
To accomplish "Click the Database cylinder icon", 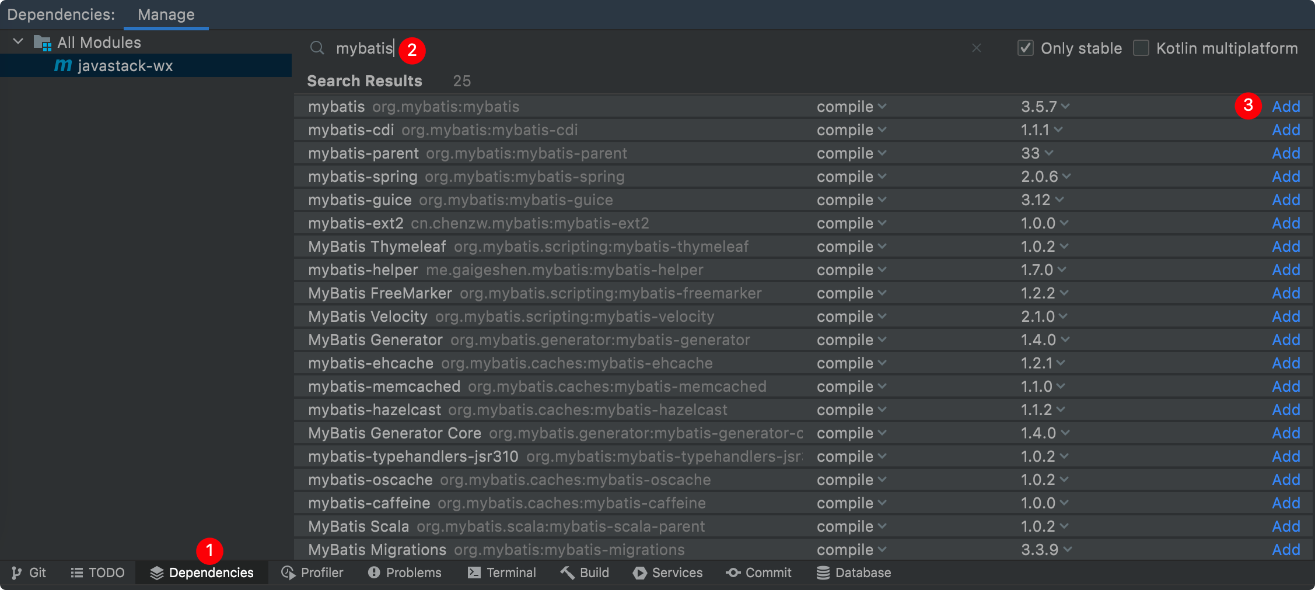I will pos(823,573).
